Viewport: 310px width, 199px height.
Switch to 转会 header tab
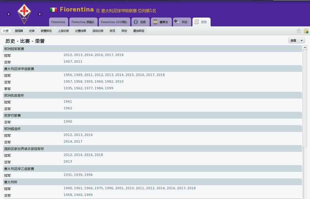point(182,22)
